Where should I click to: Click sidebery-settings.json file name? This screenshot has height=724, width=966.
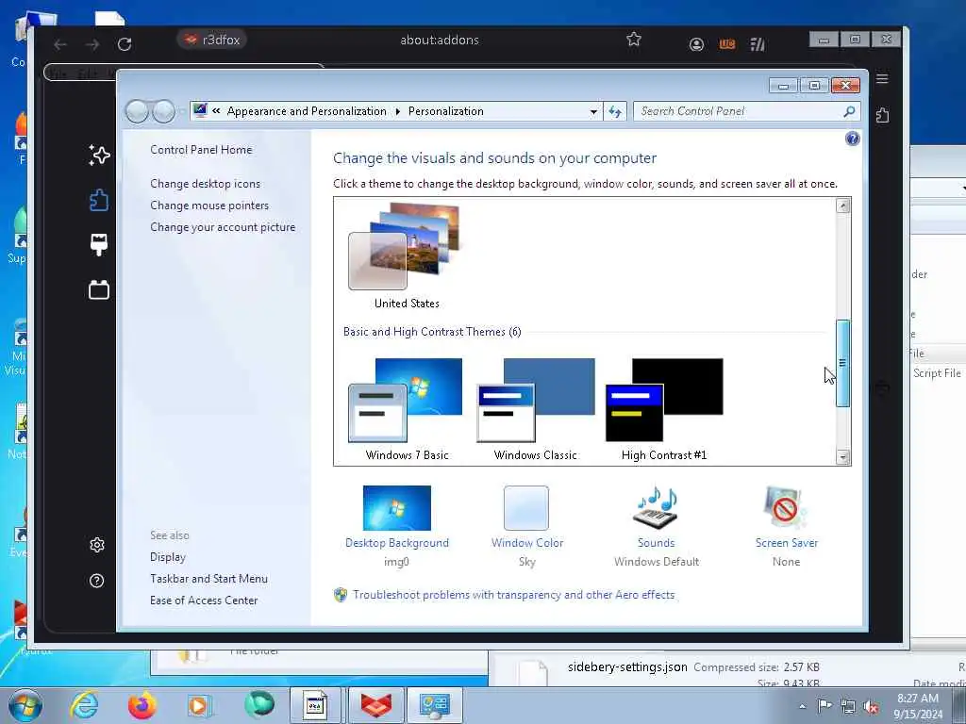pyautogui.click(x=627, y=666)
